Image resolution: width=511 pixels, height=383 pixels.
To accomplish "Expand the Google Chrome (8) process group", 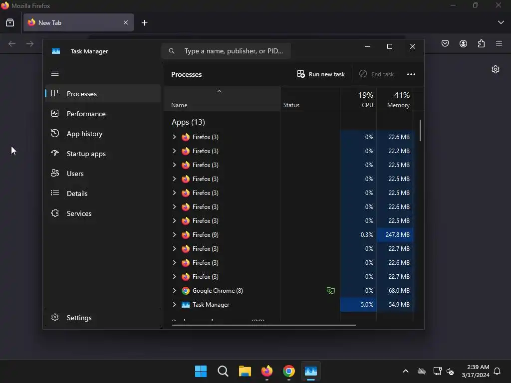I will 174,291.
